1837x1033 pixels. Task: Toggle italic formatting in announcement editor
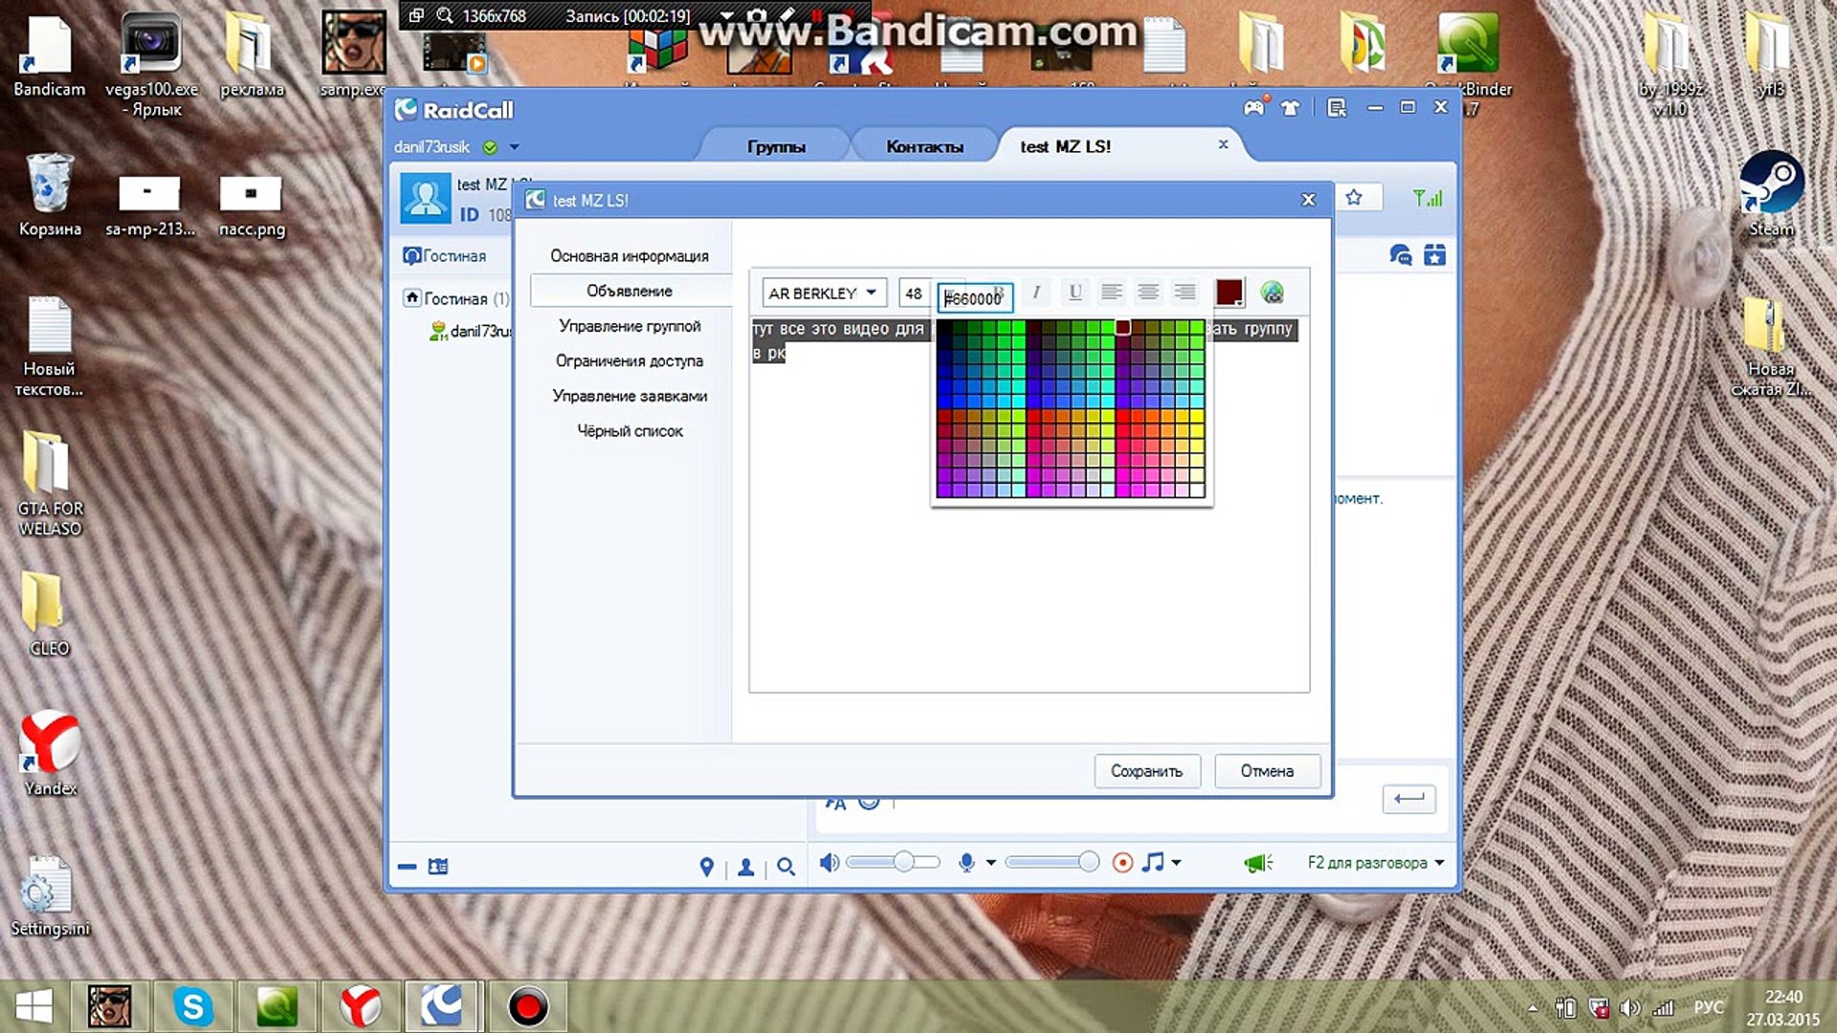[1035, 293]
